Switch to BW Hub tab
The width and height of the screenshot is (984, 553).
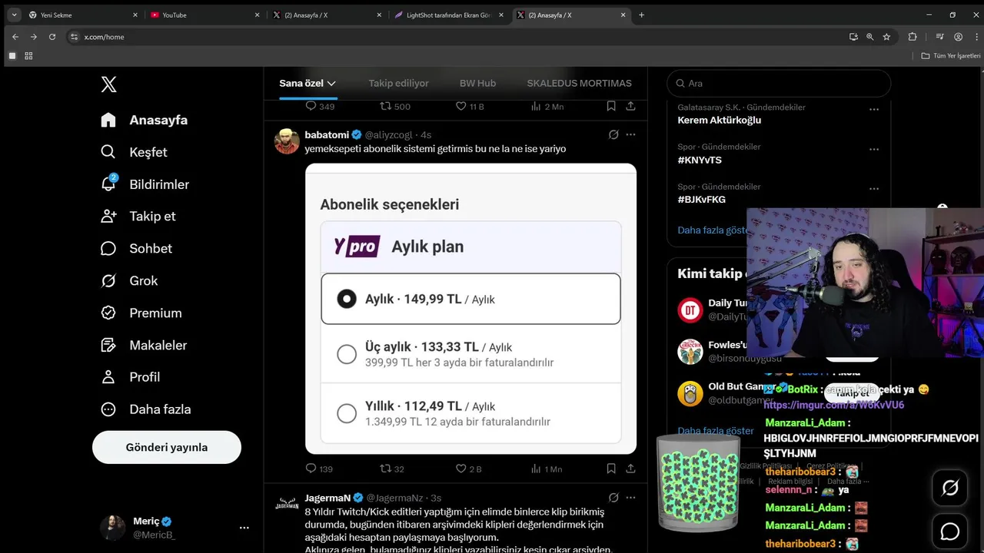[x=477, y=83]
